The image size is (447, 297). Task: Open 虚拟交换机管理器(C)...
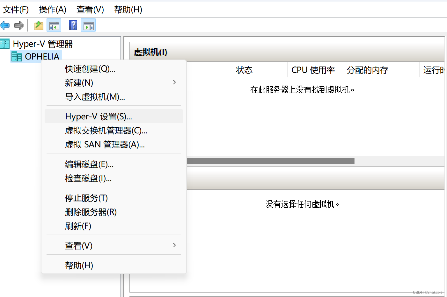[x=114, y=131]
